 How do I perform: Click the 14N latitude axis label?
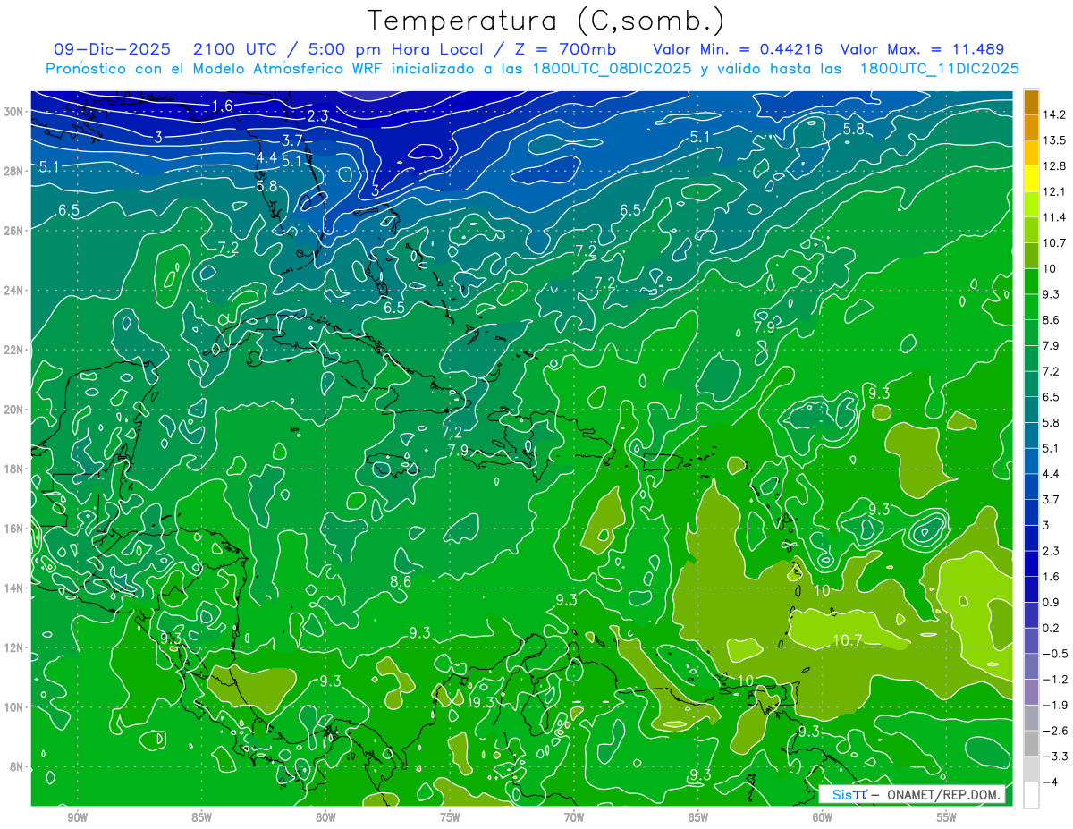point(15,588)
